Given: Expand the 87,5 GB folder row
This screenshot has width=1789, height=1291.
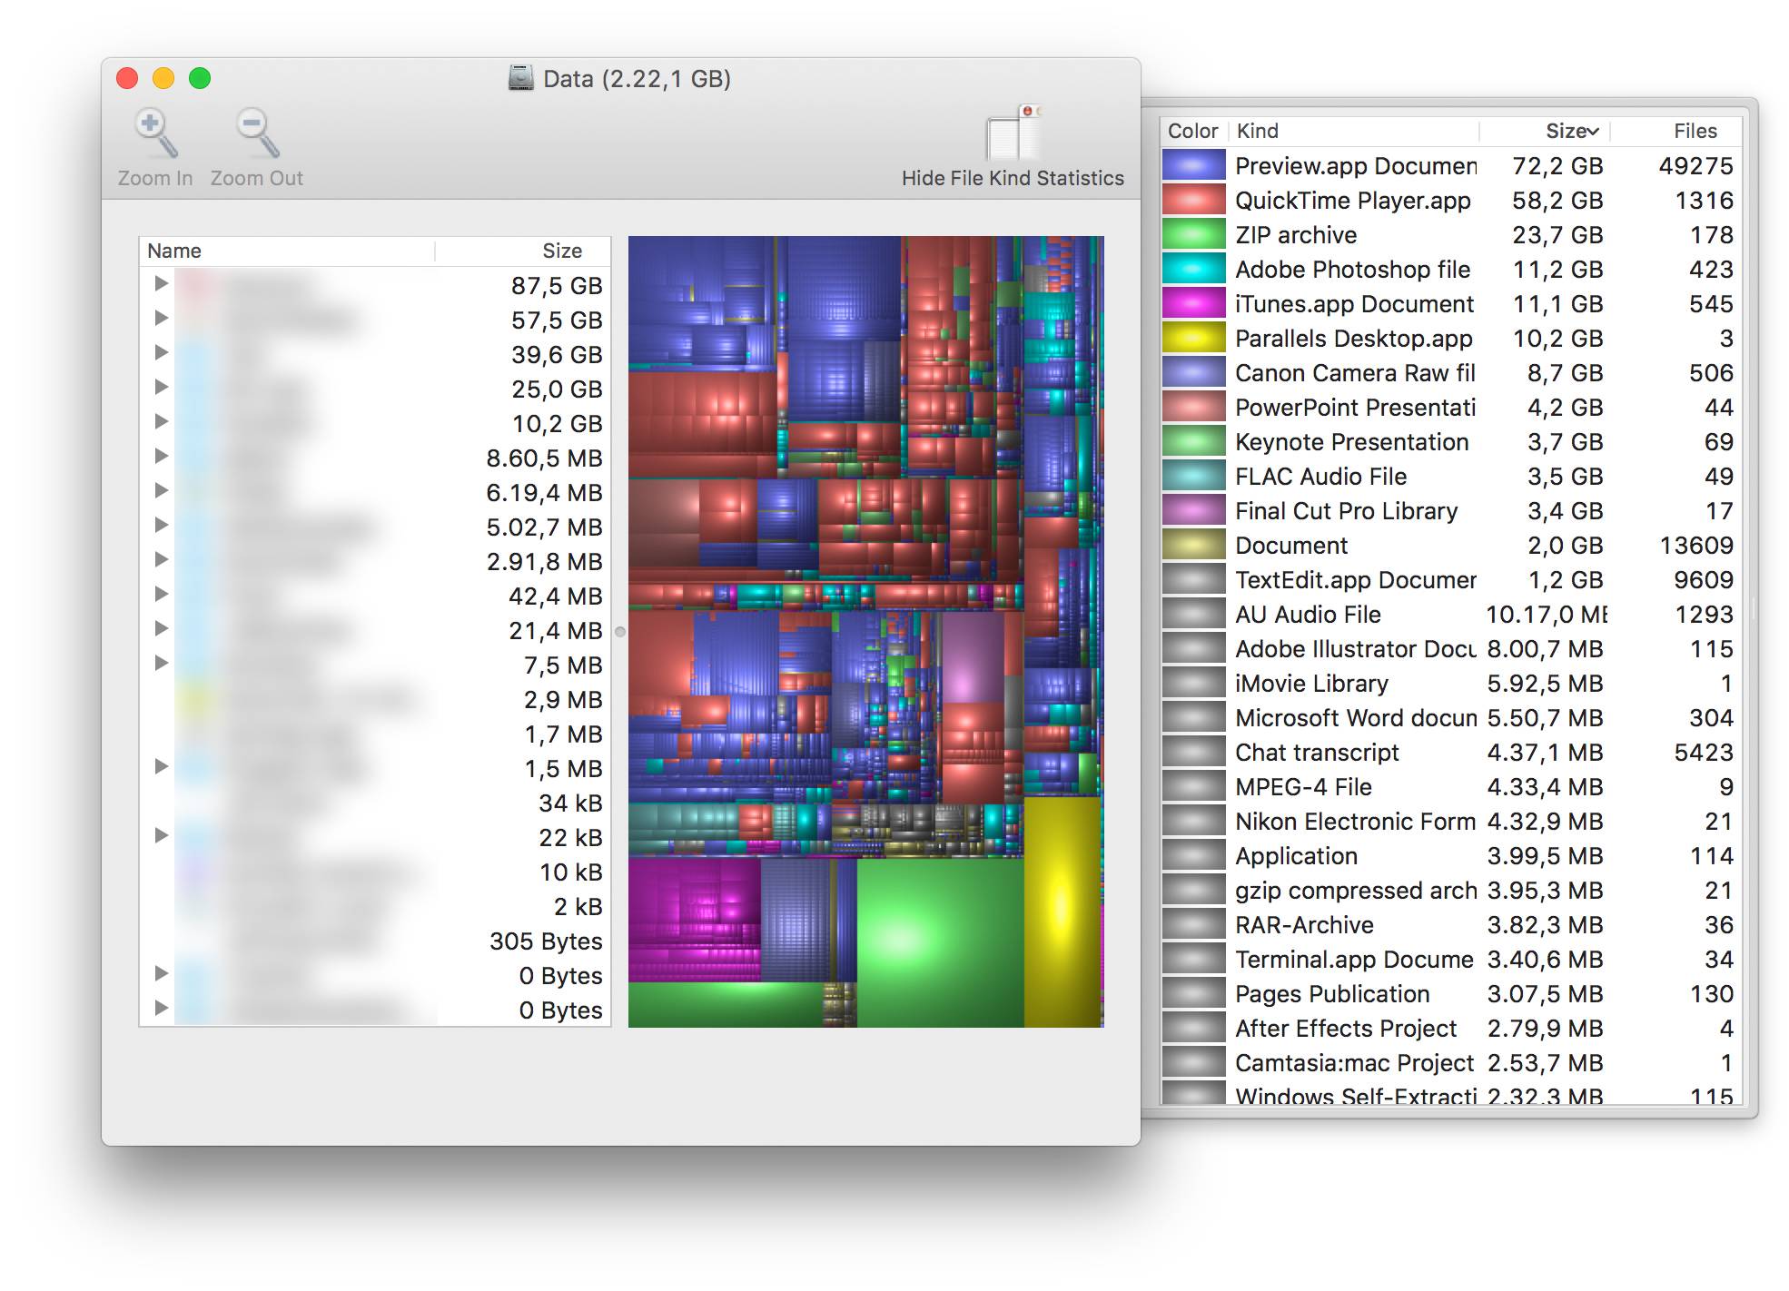Looking at the screenshot, I should [x=162, y=283].
